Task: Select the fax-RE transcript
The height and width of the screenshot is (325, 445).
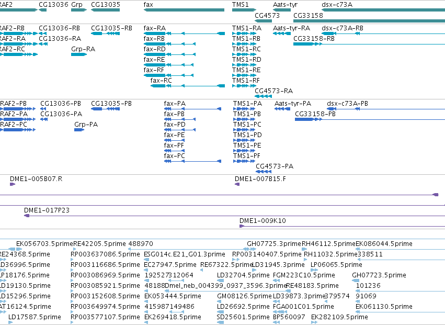Action: (154, 59)
